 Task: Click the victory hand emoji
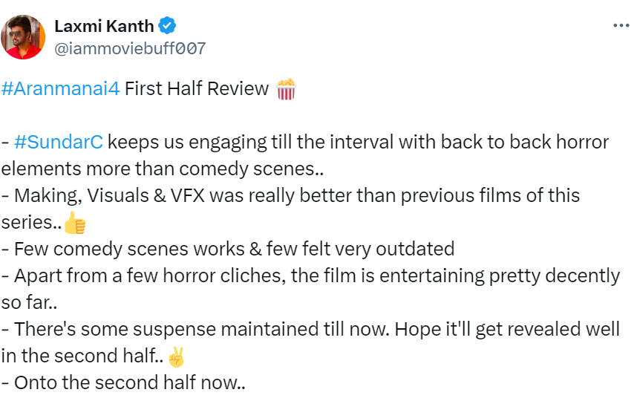pyautogui.click(x=176, y=356)
